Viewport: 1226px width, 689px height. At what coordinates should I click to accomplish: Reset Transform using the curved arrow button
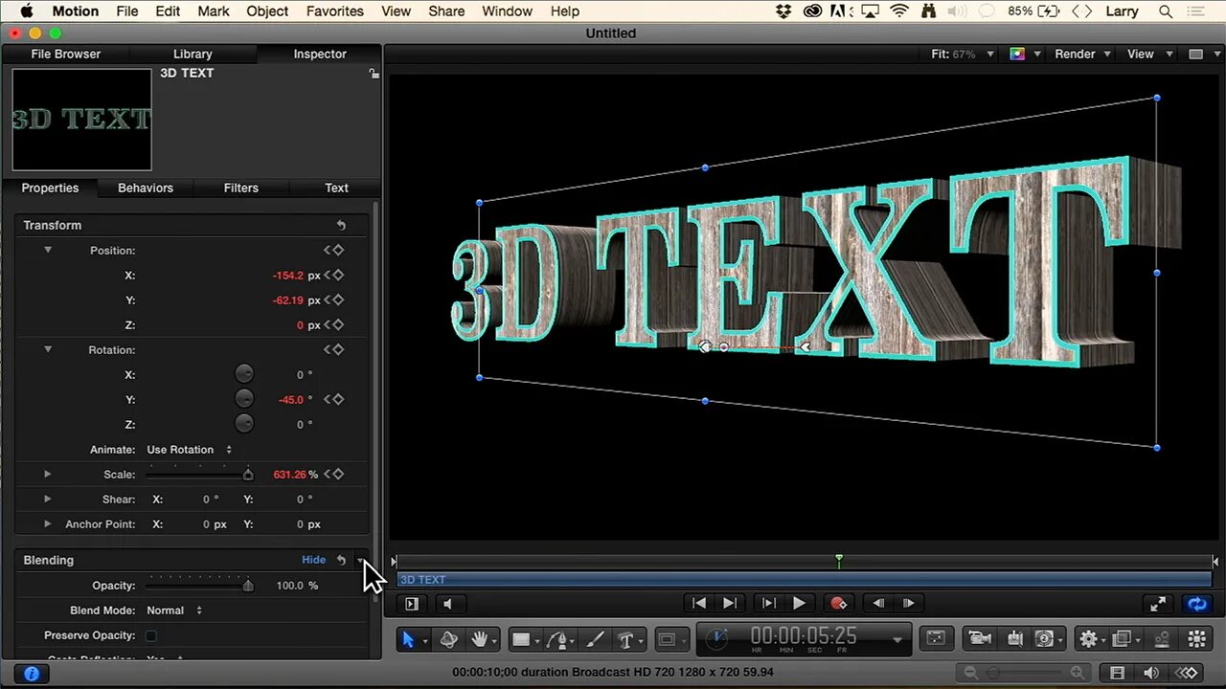pos(341,225)
